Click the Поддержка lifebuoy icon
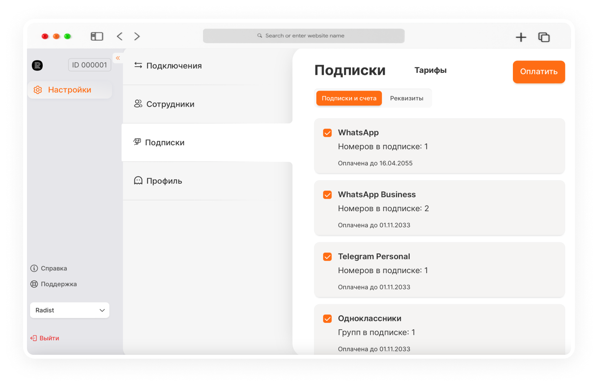The height and width of the screenshot is (386, 598). [34, 284]
